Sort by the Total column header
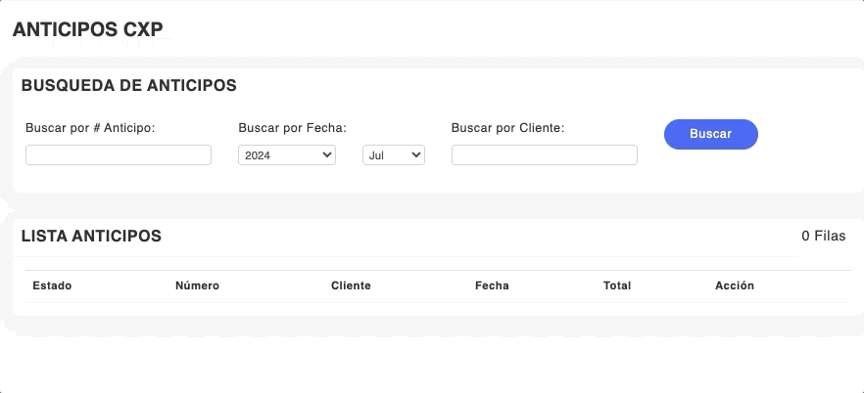The height and width of the screenshot is (393, 864). coord(617,285)
